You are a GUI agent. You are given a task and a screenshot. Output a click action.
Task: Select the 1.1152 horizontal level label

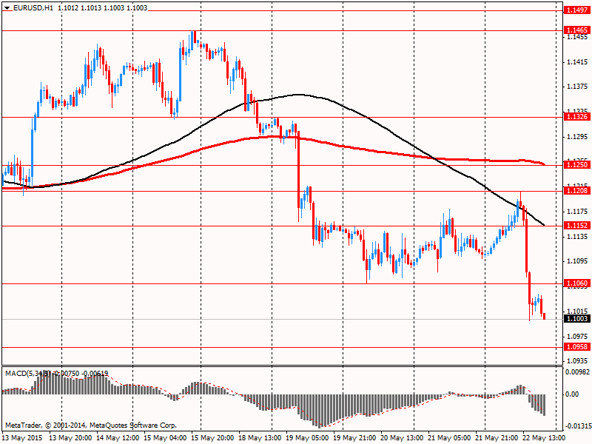577,226
